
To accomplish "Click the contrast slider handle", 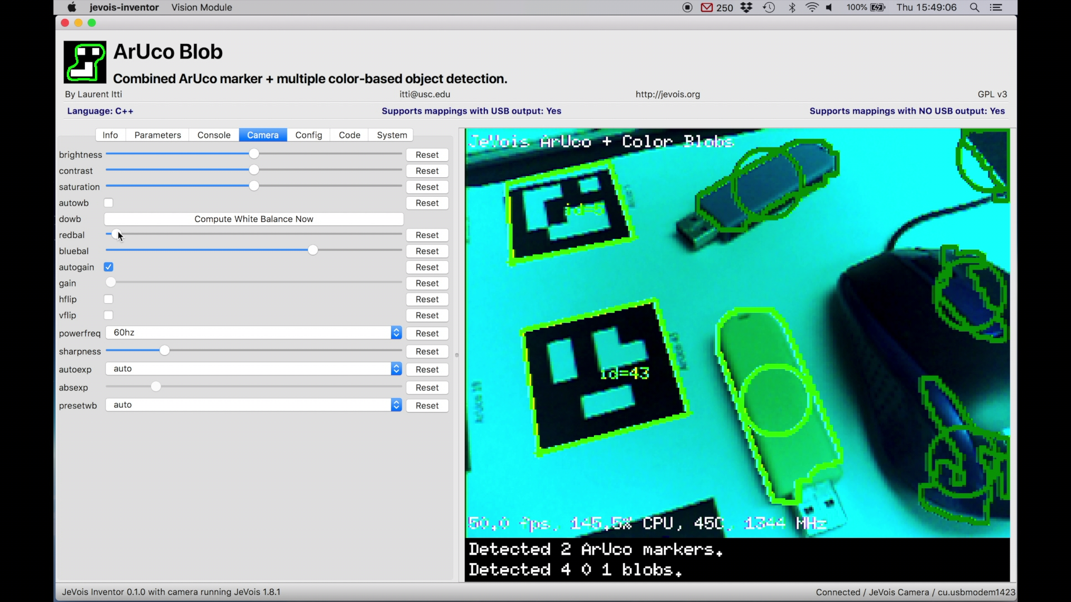I will pos(254,170).
